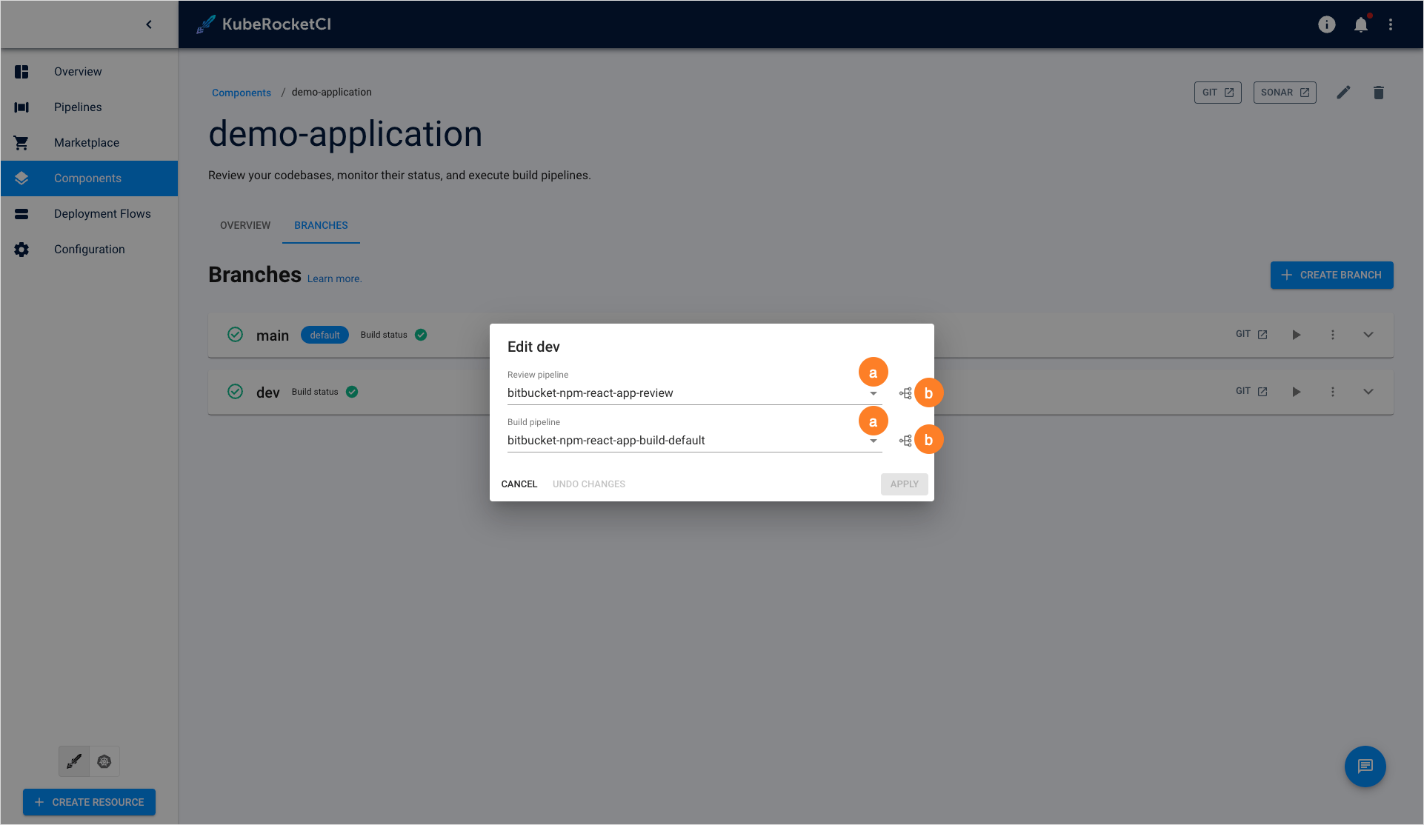
Task: Open the Pipelines section icon in sidebar
Action: pyautogui.click(x=21, y=107)
